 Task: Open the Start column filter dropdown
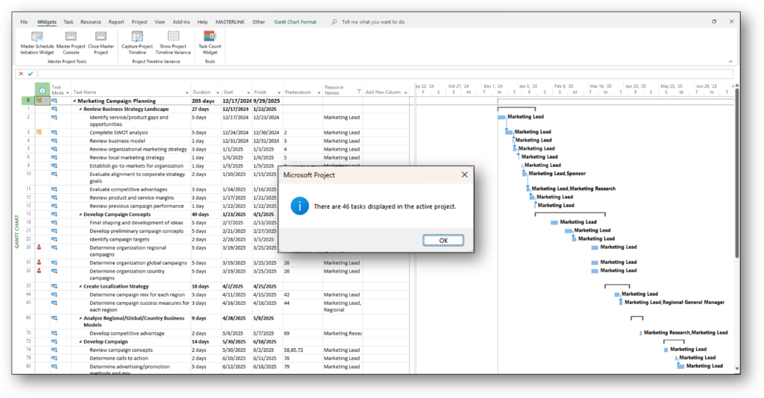248,92
